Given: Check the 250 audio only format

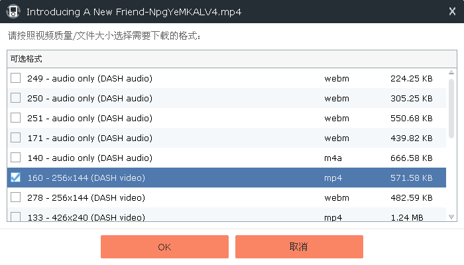Looking at the screenshot, I should click(x=15, y=98).
